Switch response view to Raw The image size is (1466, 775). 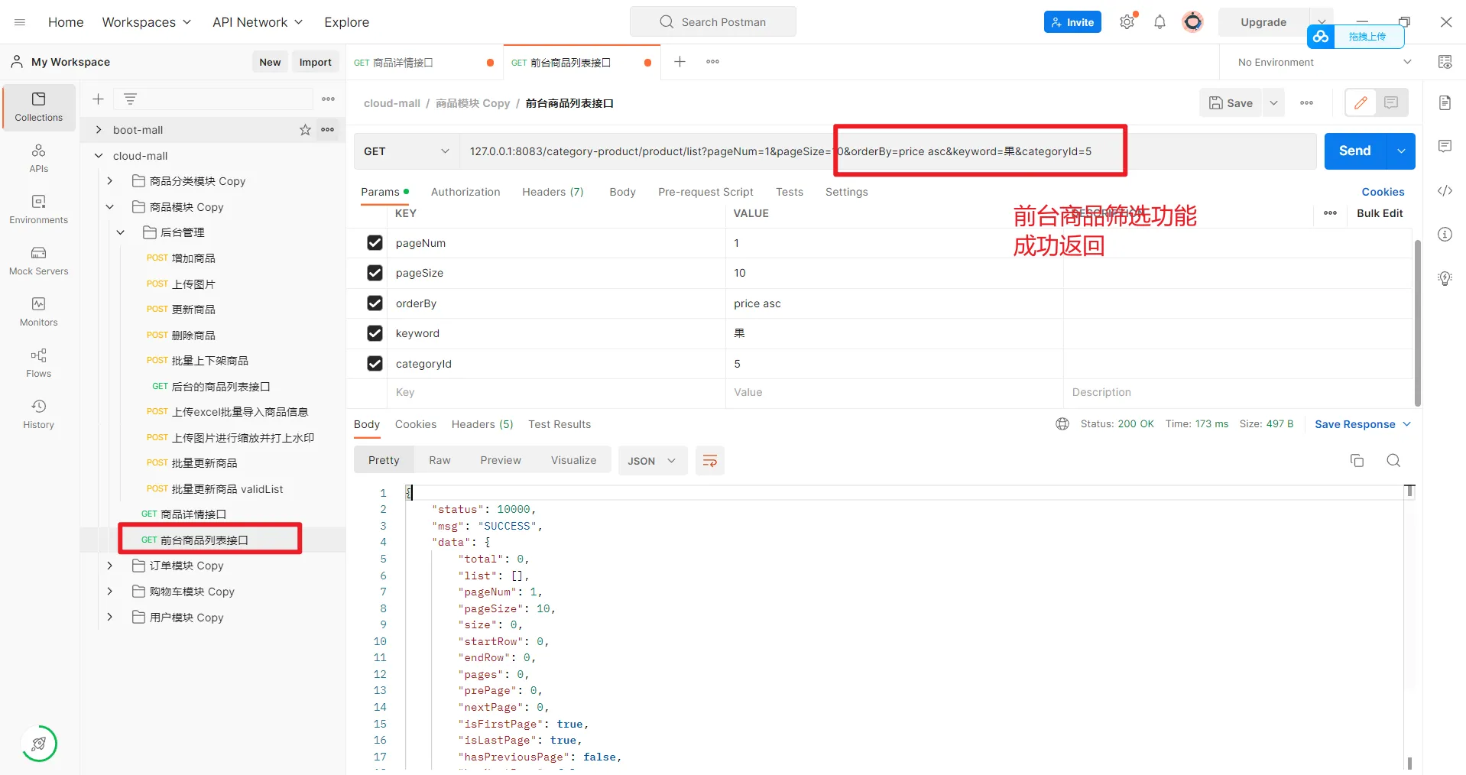(439, 460)
